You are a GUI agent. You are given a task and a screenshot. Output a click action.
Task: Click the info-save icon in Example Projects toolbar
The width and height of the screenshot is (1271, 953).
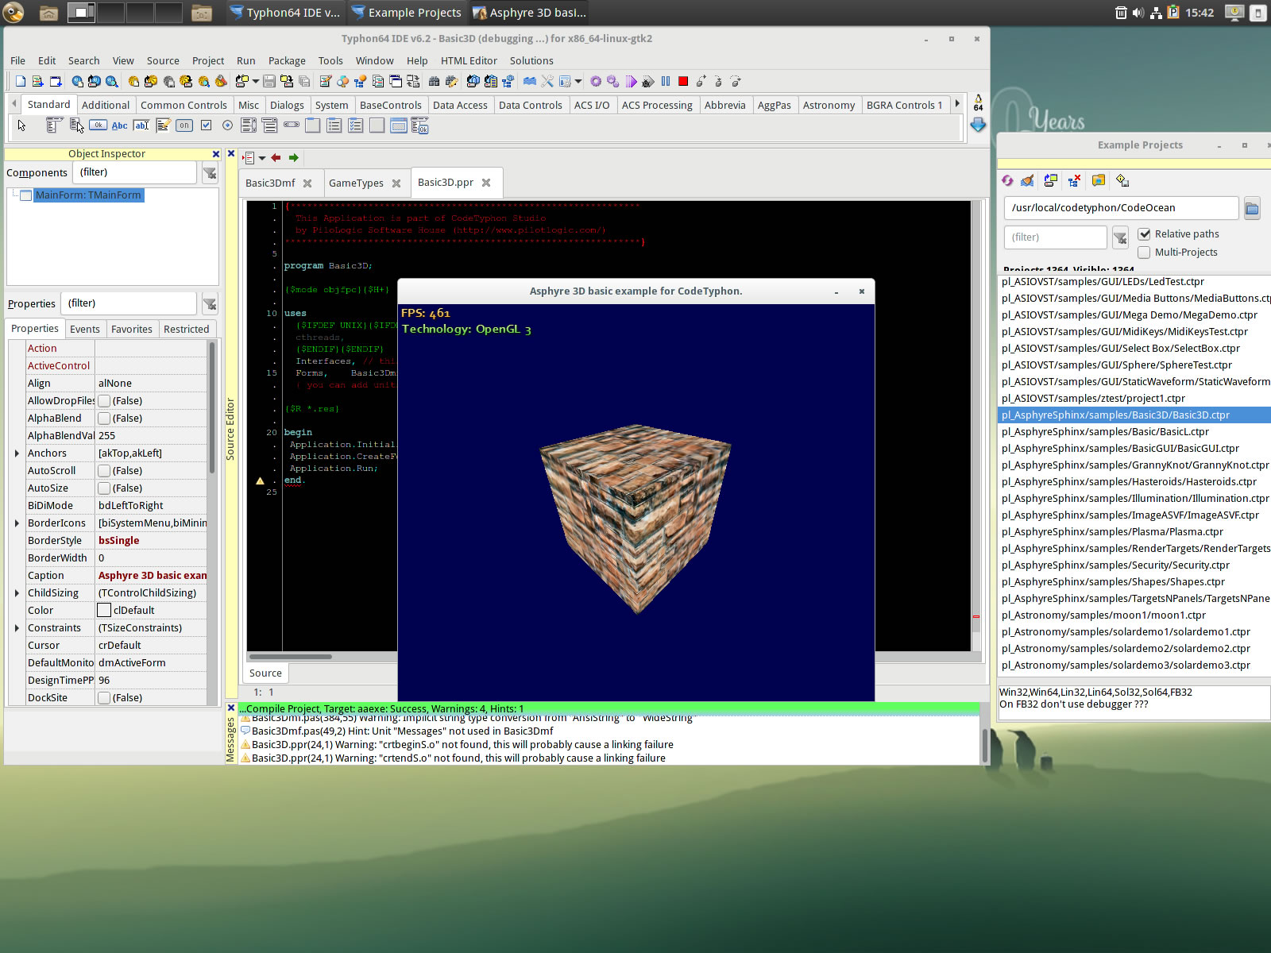click(1122, 180)
